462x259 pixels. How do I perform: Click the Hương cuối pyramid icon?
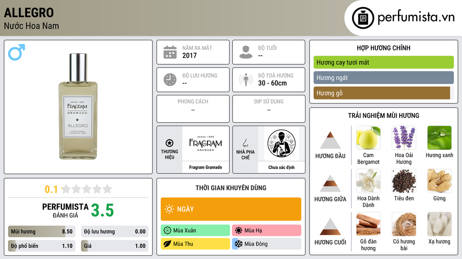pyautogui.click(x=330, y=227)
